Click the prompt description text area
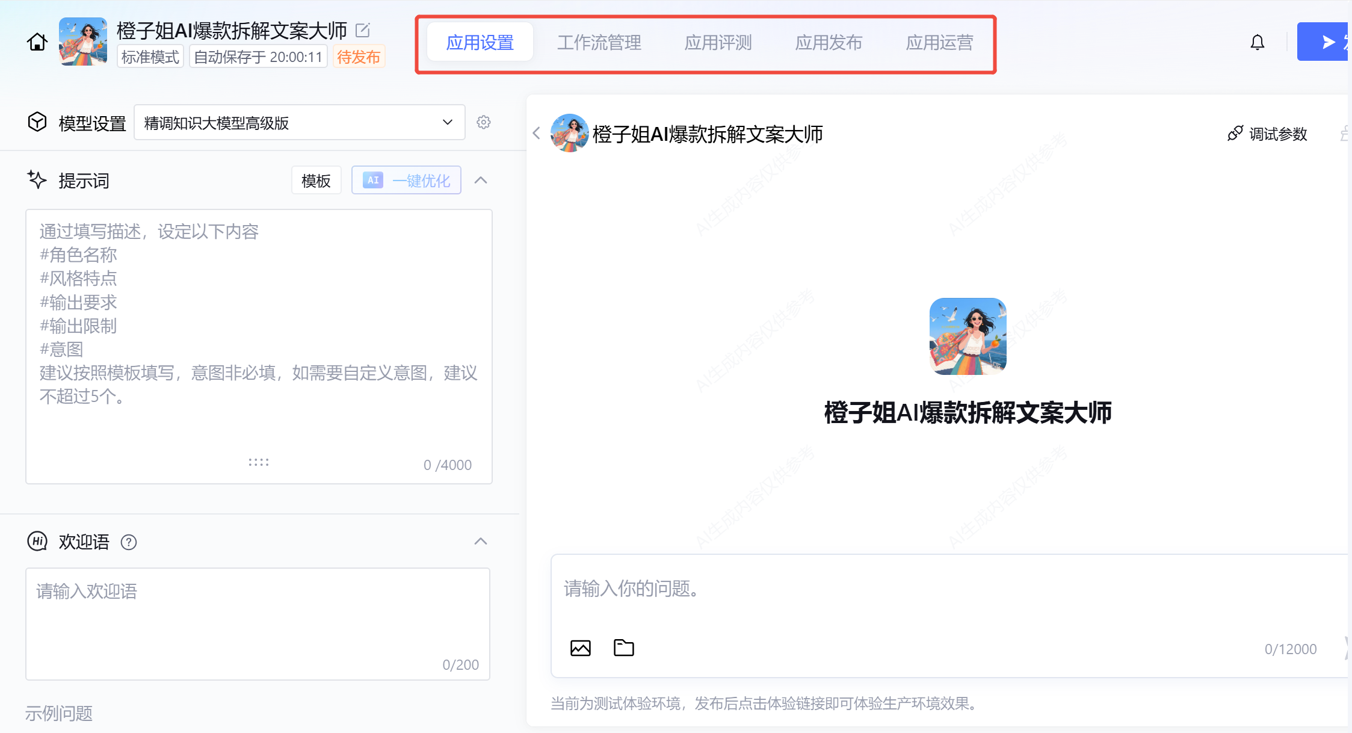The width and height of the screenshot is (1352, 733). tap(259, 337)
